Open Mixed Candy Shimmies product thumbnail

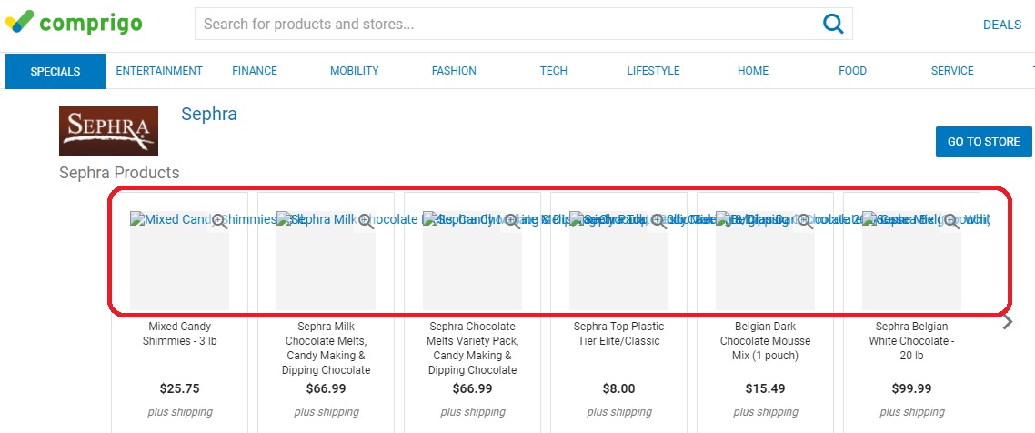(x=179, y=261)
